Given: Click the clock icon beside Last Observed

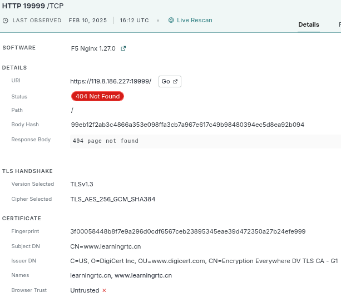Looking at the screenshot, I should [x=6, y=21].
